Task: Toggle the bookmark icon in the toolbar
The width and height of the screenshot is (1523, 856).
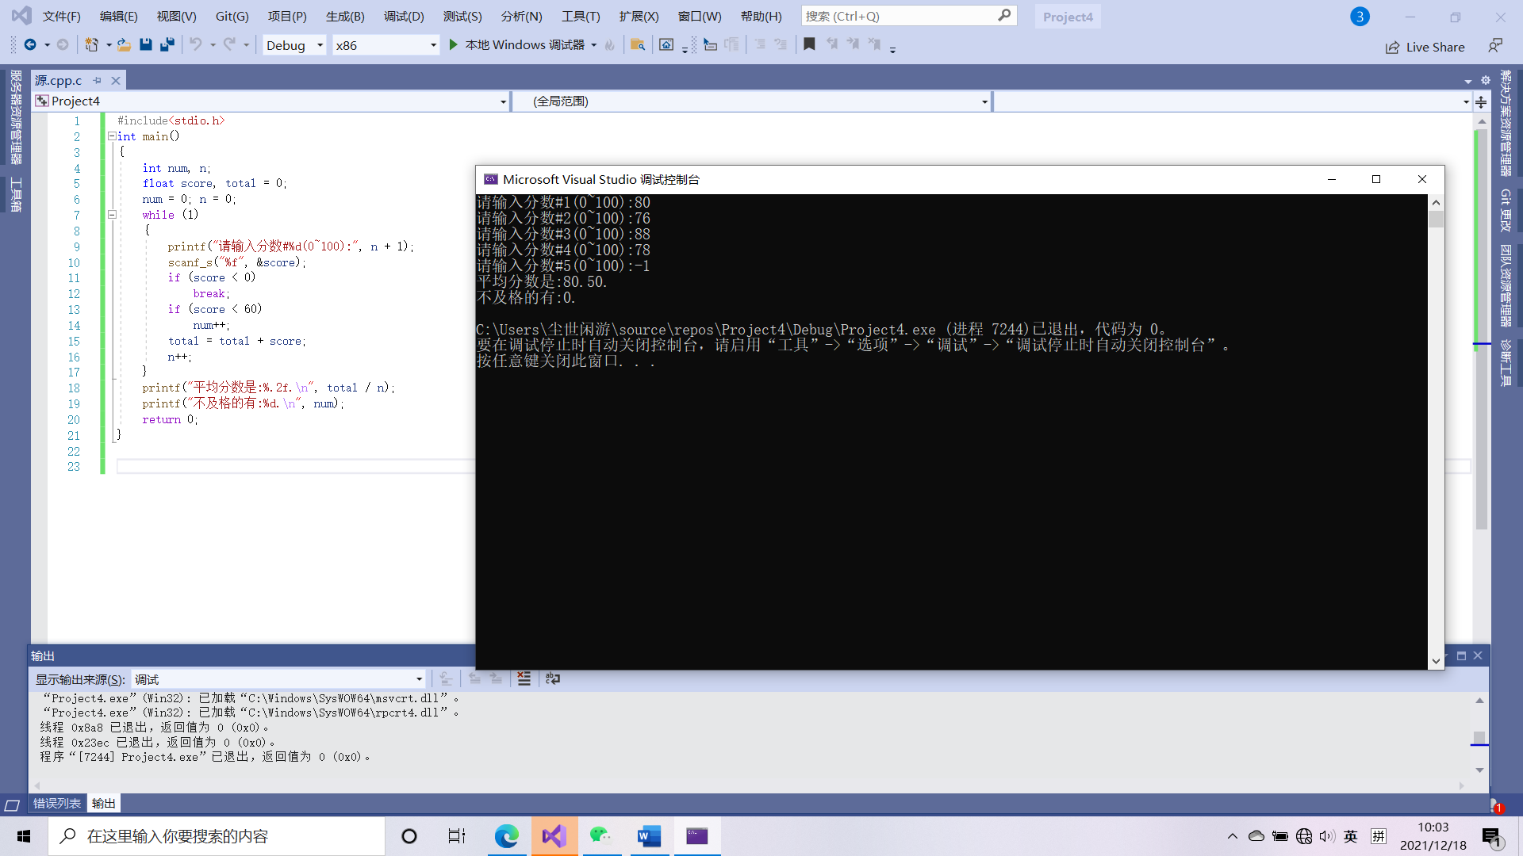Action: tap(809, 45)
